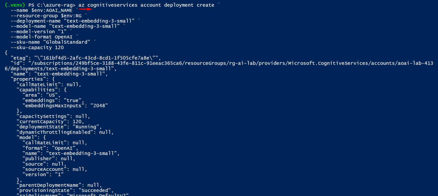Click the --model-version "1" parameter
This screenshot has height=196, width=438.
tap(39, 32)
